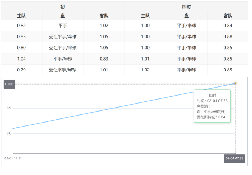The height and width of the screenshot is (175, 252).
Task: Click the 客队 column header under 即时
Action: [228, 16]
